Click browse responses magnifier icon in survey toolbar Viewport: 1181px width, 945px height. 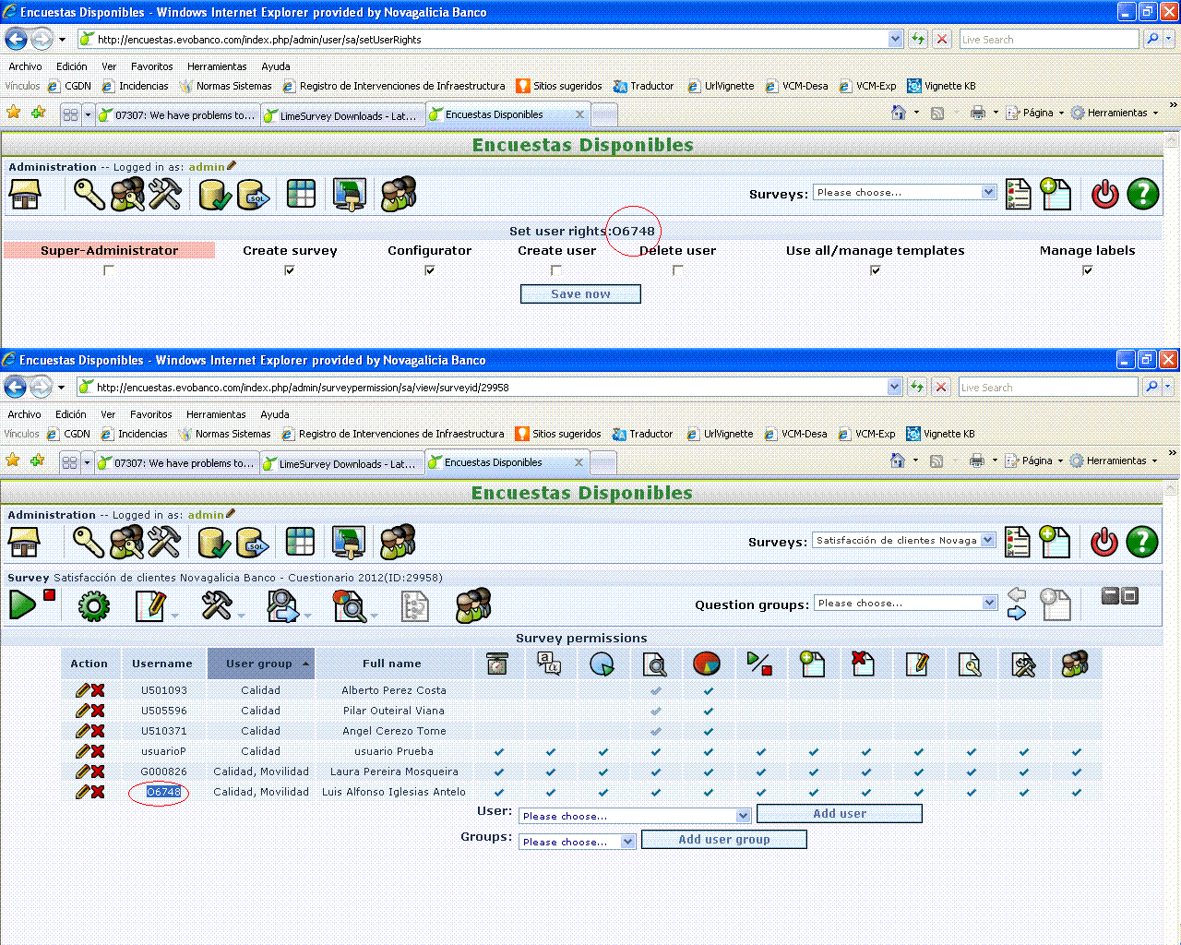349,606
